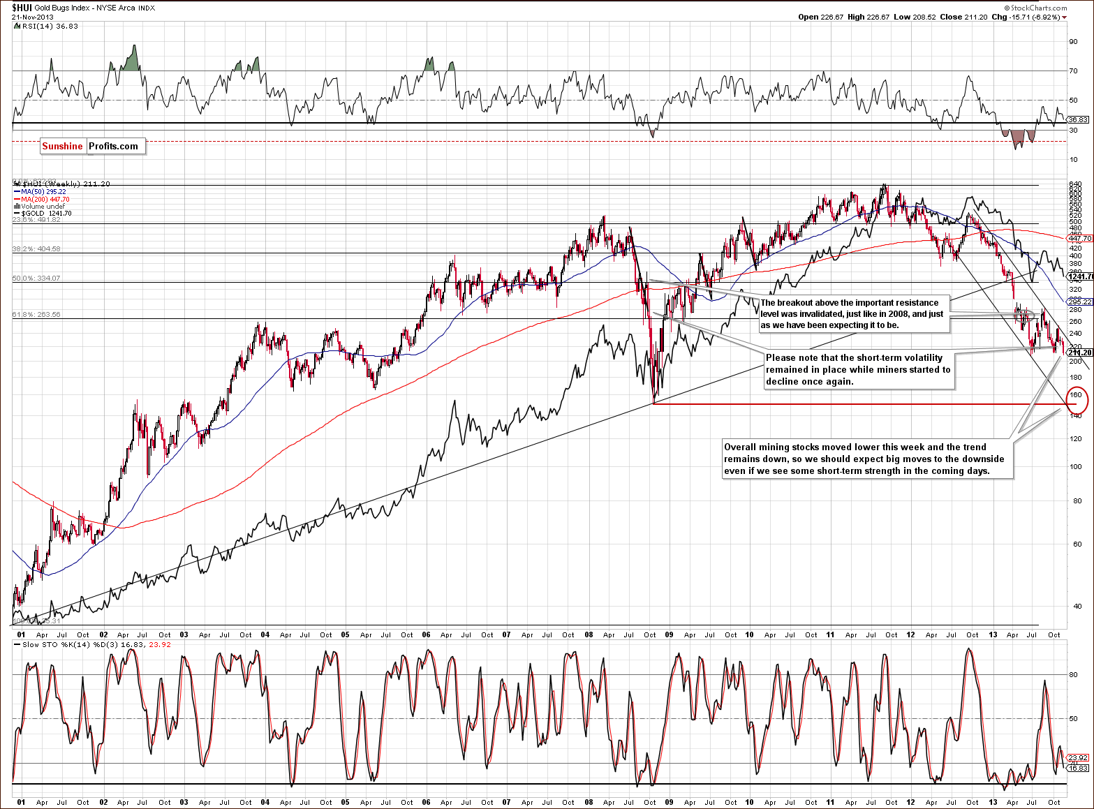The height and width of the screenshot is (809, 1094).
Task: Click the 16.83 stochastic value tag on the axis
Action: [x=1078, y=768]
